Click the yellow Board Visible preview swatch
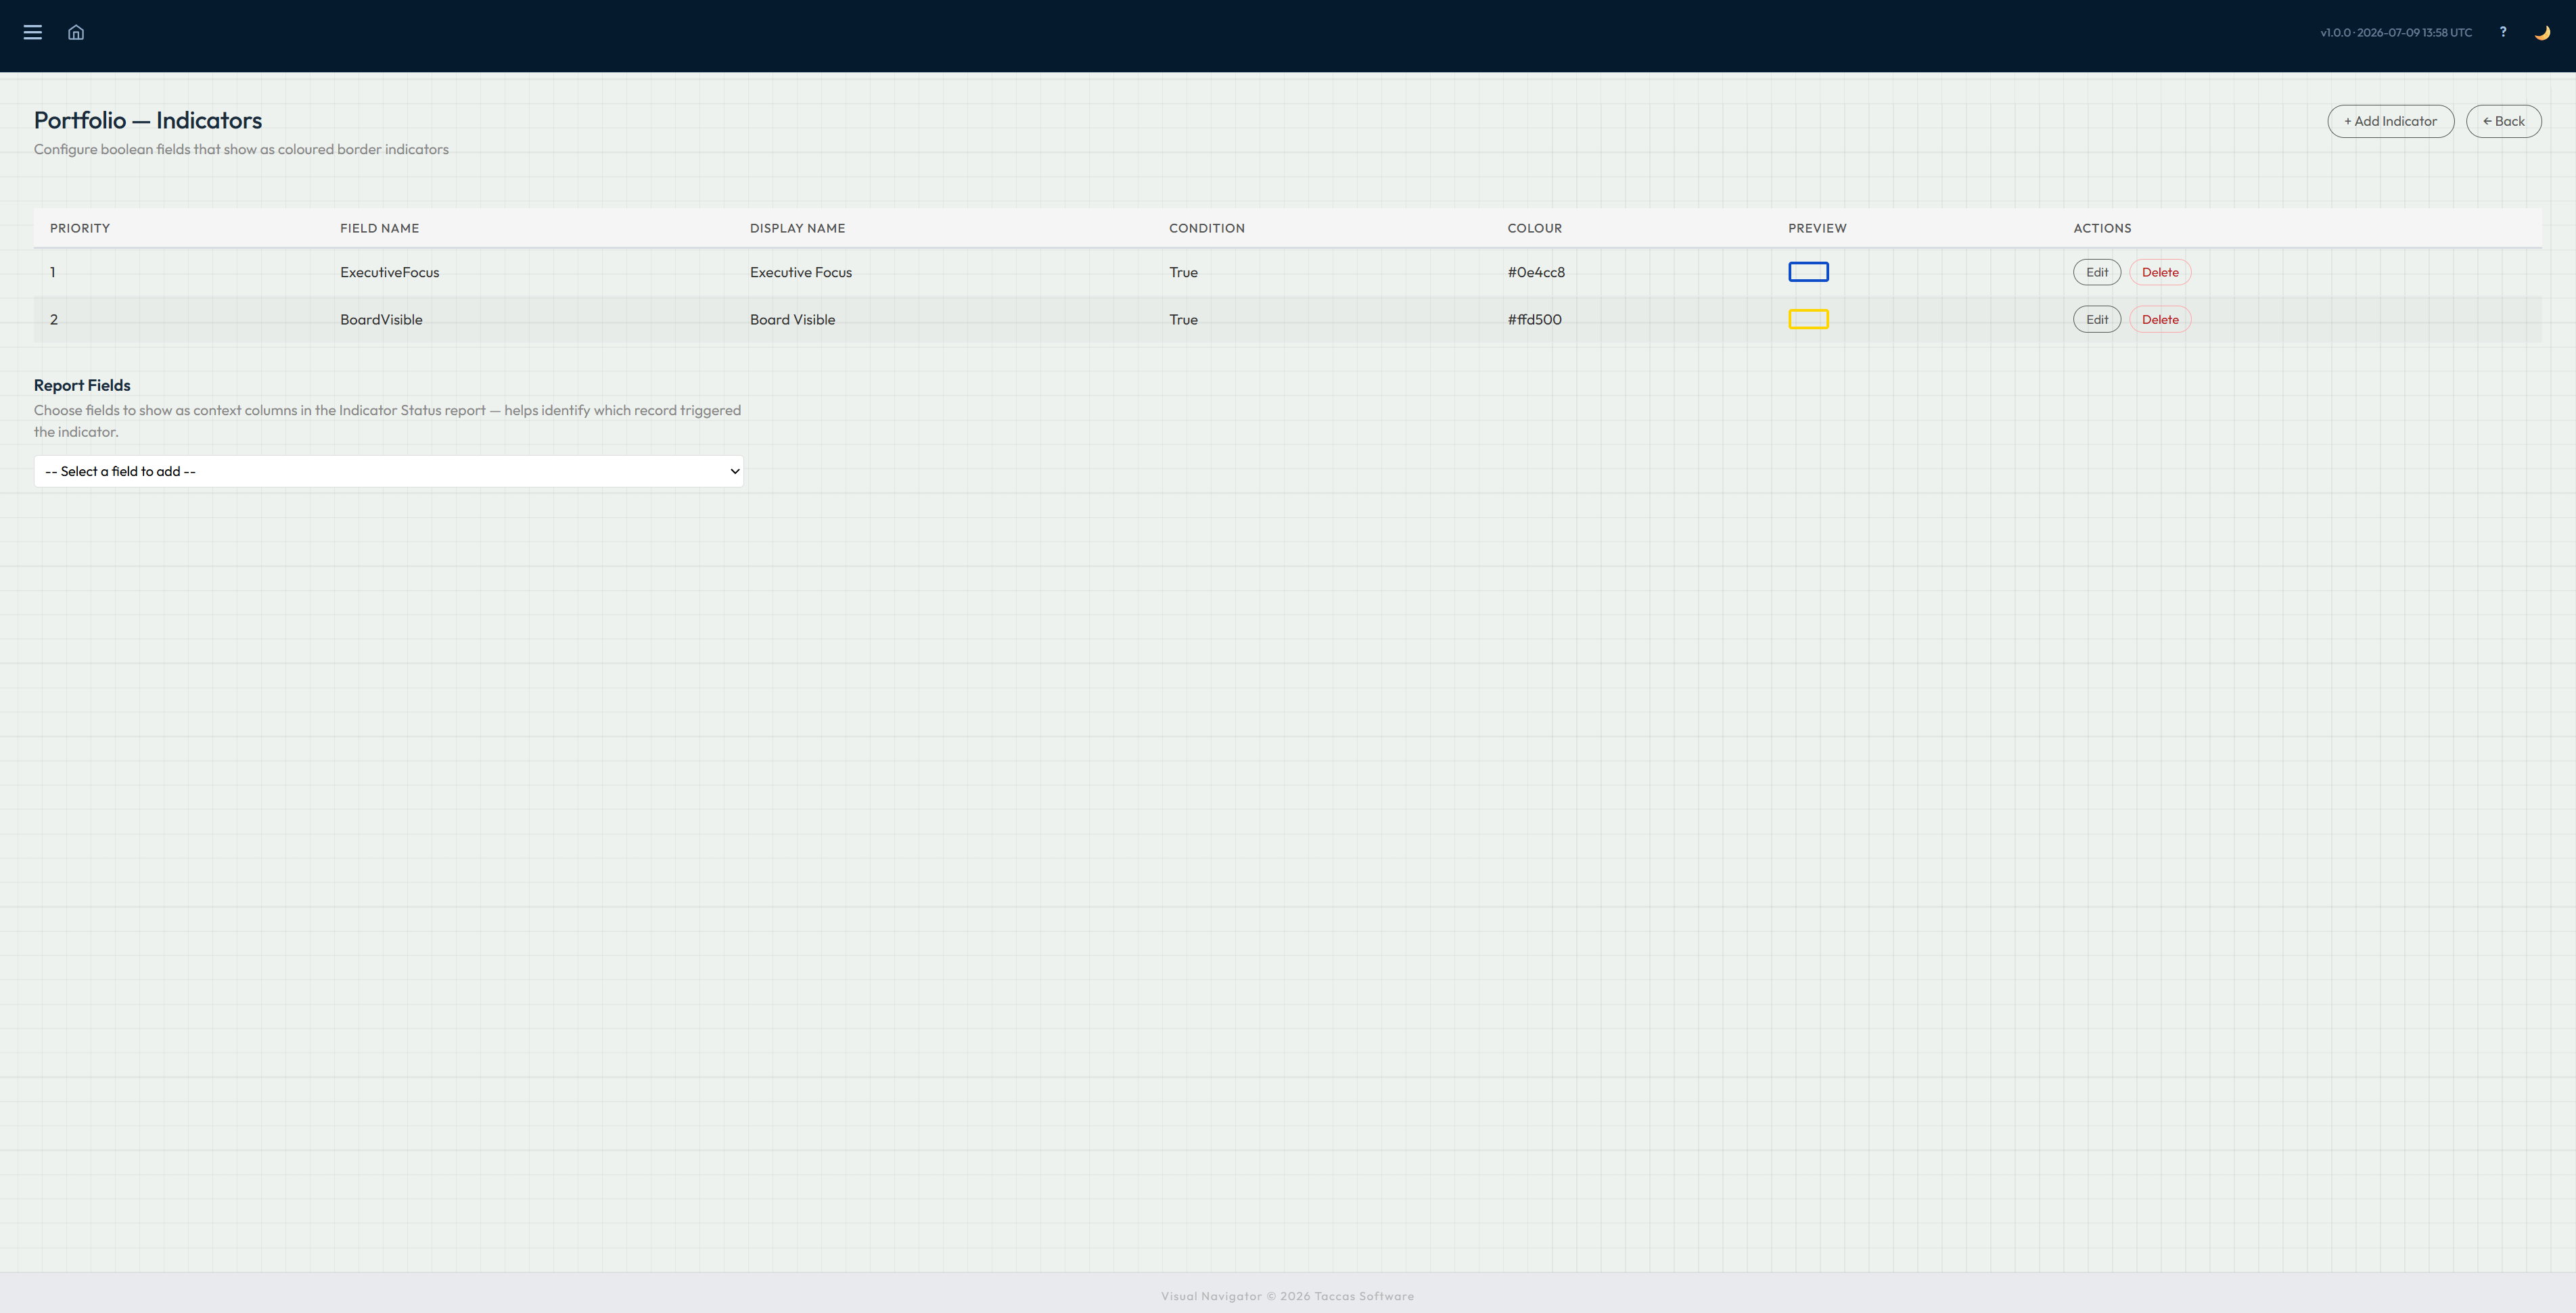 [x=1808, y=320]
